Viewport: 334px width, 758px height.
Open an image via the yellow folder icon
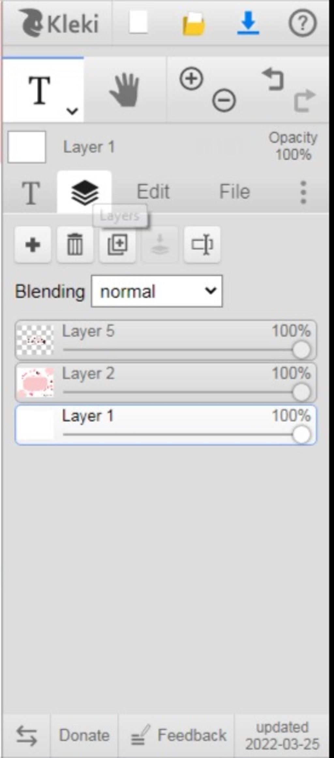(x=193, y=23)
